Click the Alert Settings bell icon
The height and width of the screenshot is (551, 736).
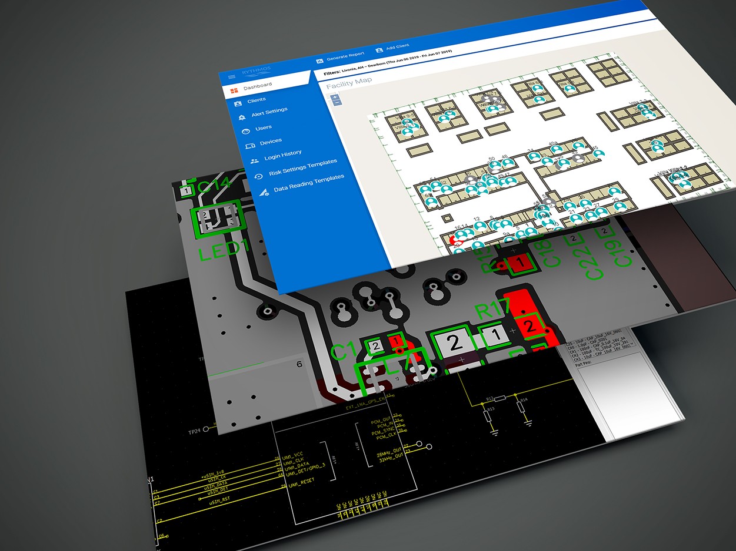[242, 117]
